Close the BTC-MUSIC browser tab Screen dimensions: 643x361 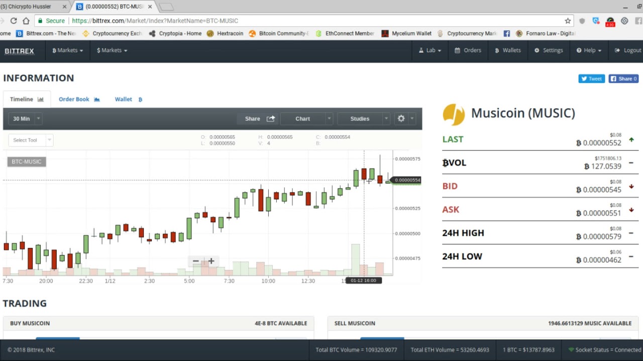tap(150, 7)
